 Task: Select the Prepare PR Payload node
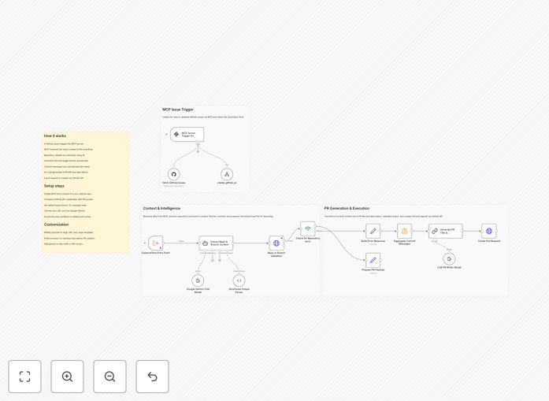click(373, 260)
